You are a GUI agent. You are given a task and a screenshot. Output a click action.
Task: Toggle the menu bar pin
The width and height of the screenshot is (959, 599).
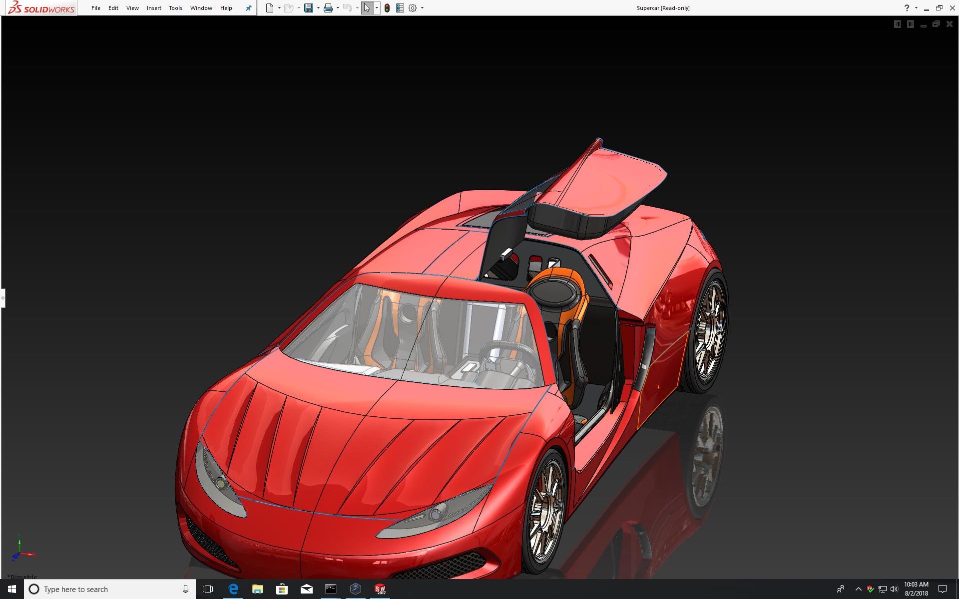(x=248, y=8)
